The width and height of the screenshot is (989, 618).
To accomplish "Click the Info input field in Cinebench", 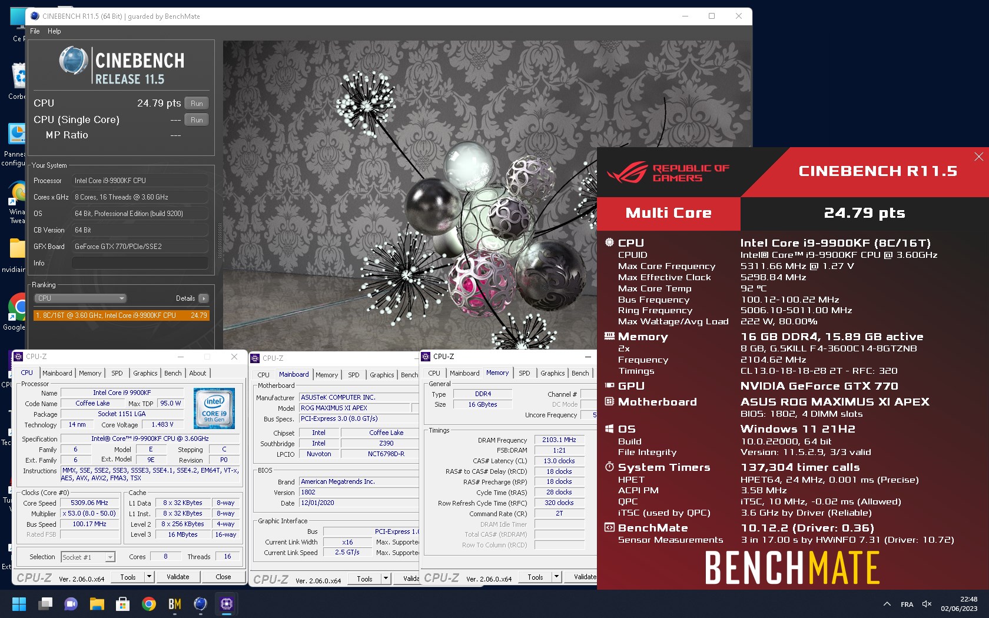I will (x=140, y=263).
